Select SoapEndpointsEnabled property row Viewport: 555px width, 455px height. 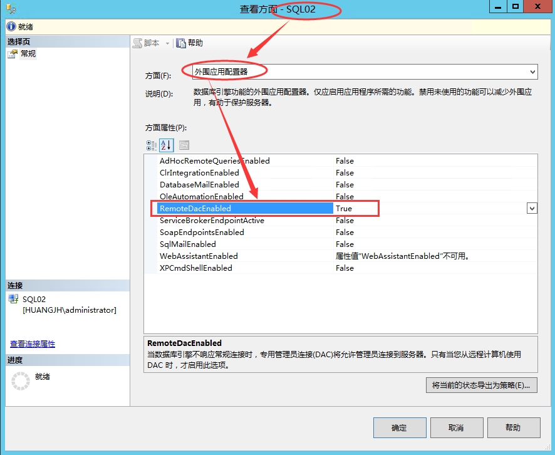tap(341, 233)
